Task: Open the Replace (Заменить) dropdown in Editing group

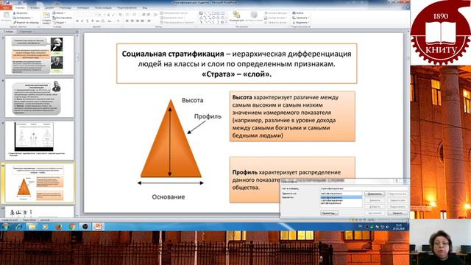Action: 301,18
